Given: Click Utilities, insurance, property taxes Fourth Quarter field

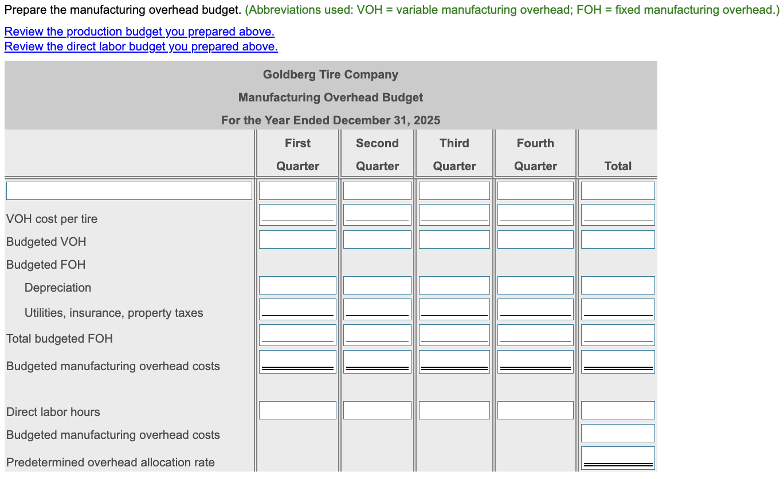Looking at the screenshot, I should [535, 309].
